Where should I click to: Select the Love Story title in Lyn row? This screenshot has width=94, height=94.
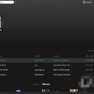[3, 65]
